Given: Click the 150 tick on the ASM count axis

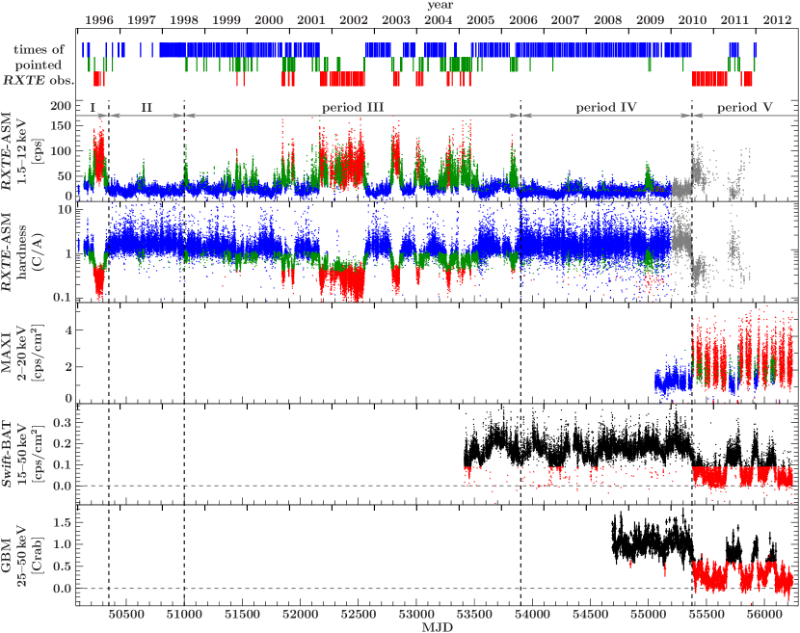Looking at the screenshot, I should pos(63,127).
